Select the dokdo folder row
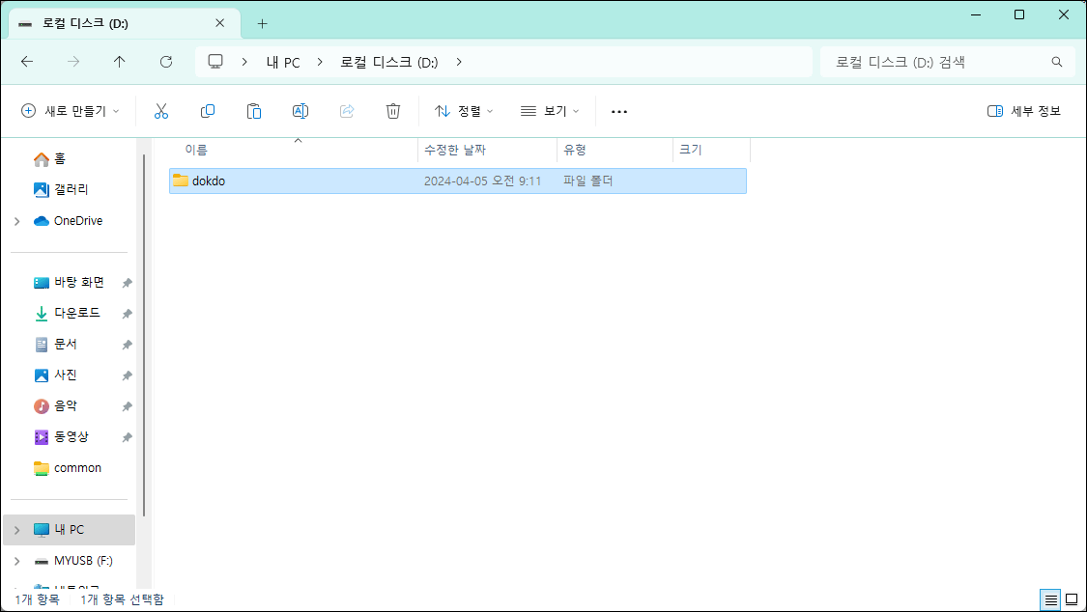This screenshot has height=612, width=1087. (x=458, y=181)
